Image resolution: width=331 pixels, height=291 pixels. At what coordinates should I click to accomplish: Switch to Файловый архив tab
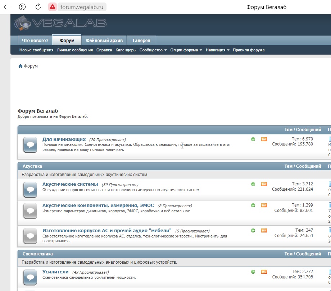[104, 41]
